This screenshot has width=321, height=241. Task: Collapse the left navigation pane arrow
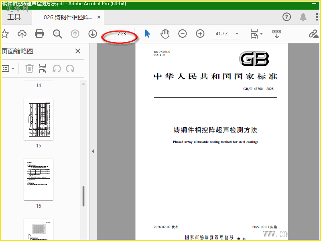coord(93,151)
